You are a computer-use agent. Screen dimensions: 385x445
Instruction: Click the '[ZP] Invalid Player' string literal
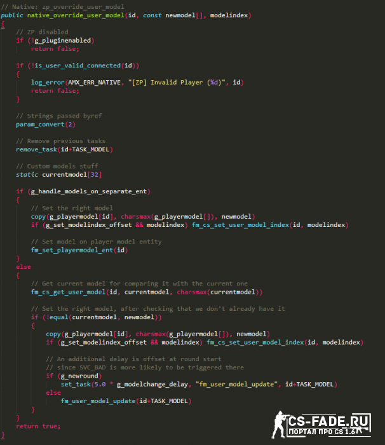pyautogui.click(x=177, y=82)
